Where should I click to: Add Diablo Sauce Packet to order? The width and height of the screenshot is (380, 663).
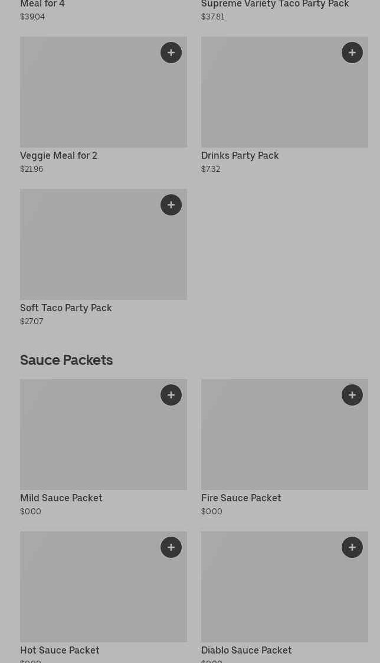[x=352, y=547]
